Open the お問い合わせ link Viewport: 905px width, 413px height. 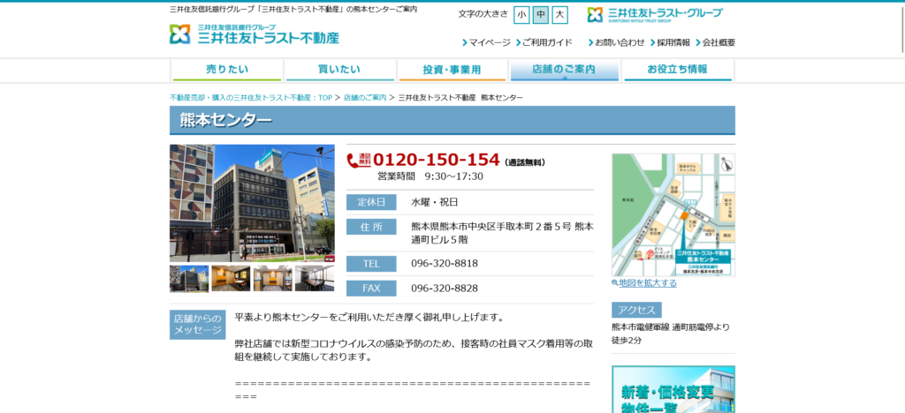pos(616,42)
